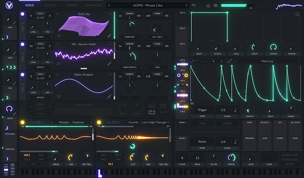This screenshot has width=304, height=178.
Task: Switch to the ADVANCED tab
Action: (x=93, y=5)
